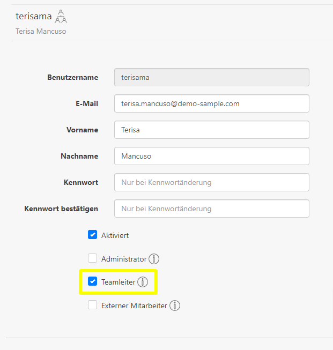The height and width of the screenshot is (350, 333).
Task: Click the disabled Benutzername field
Action: pyautogui.click(x=211, y=77)
